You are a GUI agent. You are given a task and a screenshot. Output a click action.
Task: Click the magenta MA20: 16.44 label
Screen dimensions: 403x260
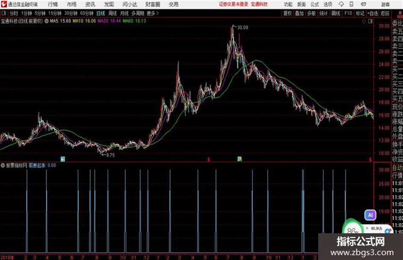tap(109, 21)
